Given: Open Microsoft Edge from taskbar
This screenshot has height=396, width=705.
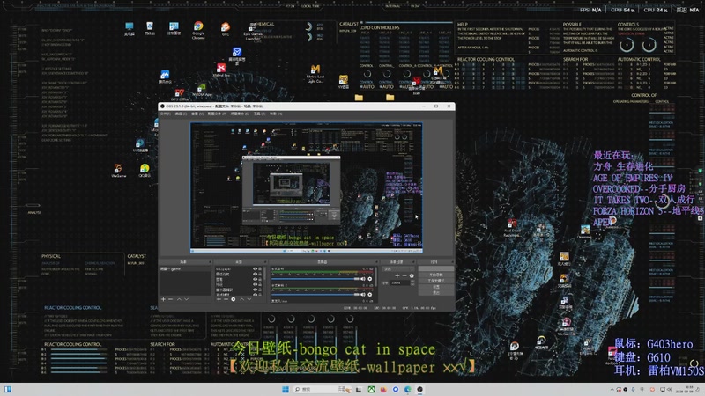Looking at the screenshot, I should click(x=407, y=389).
